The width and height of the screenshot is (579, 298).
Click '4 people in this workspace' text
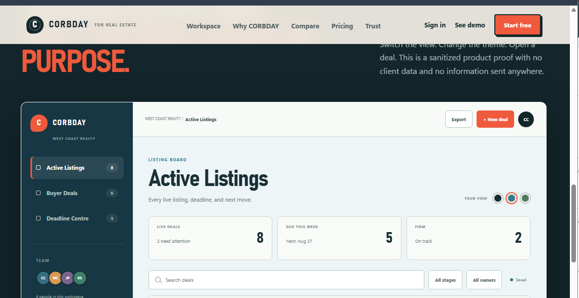pos(59,296)
